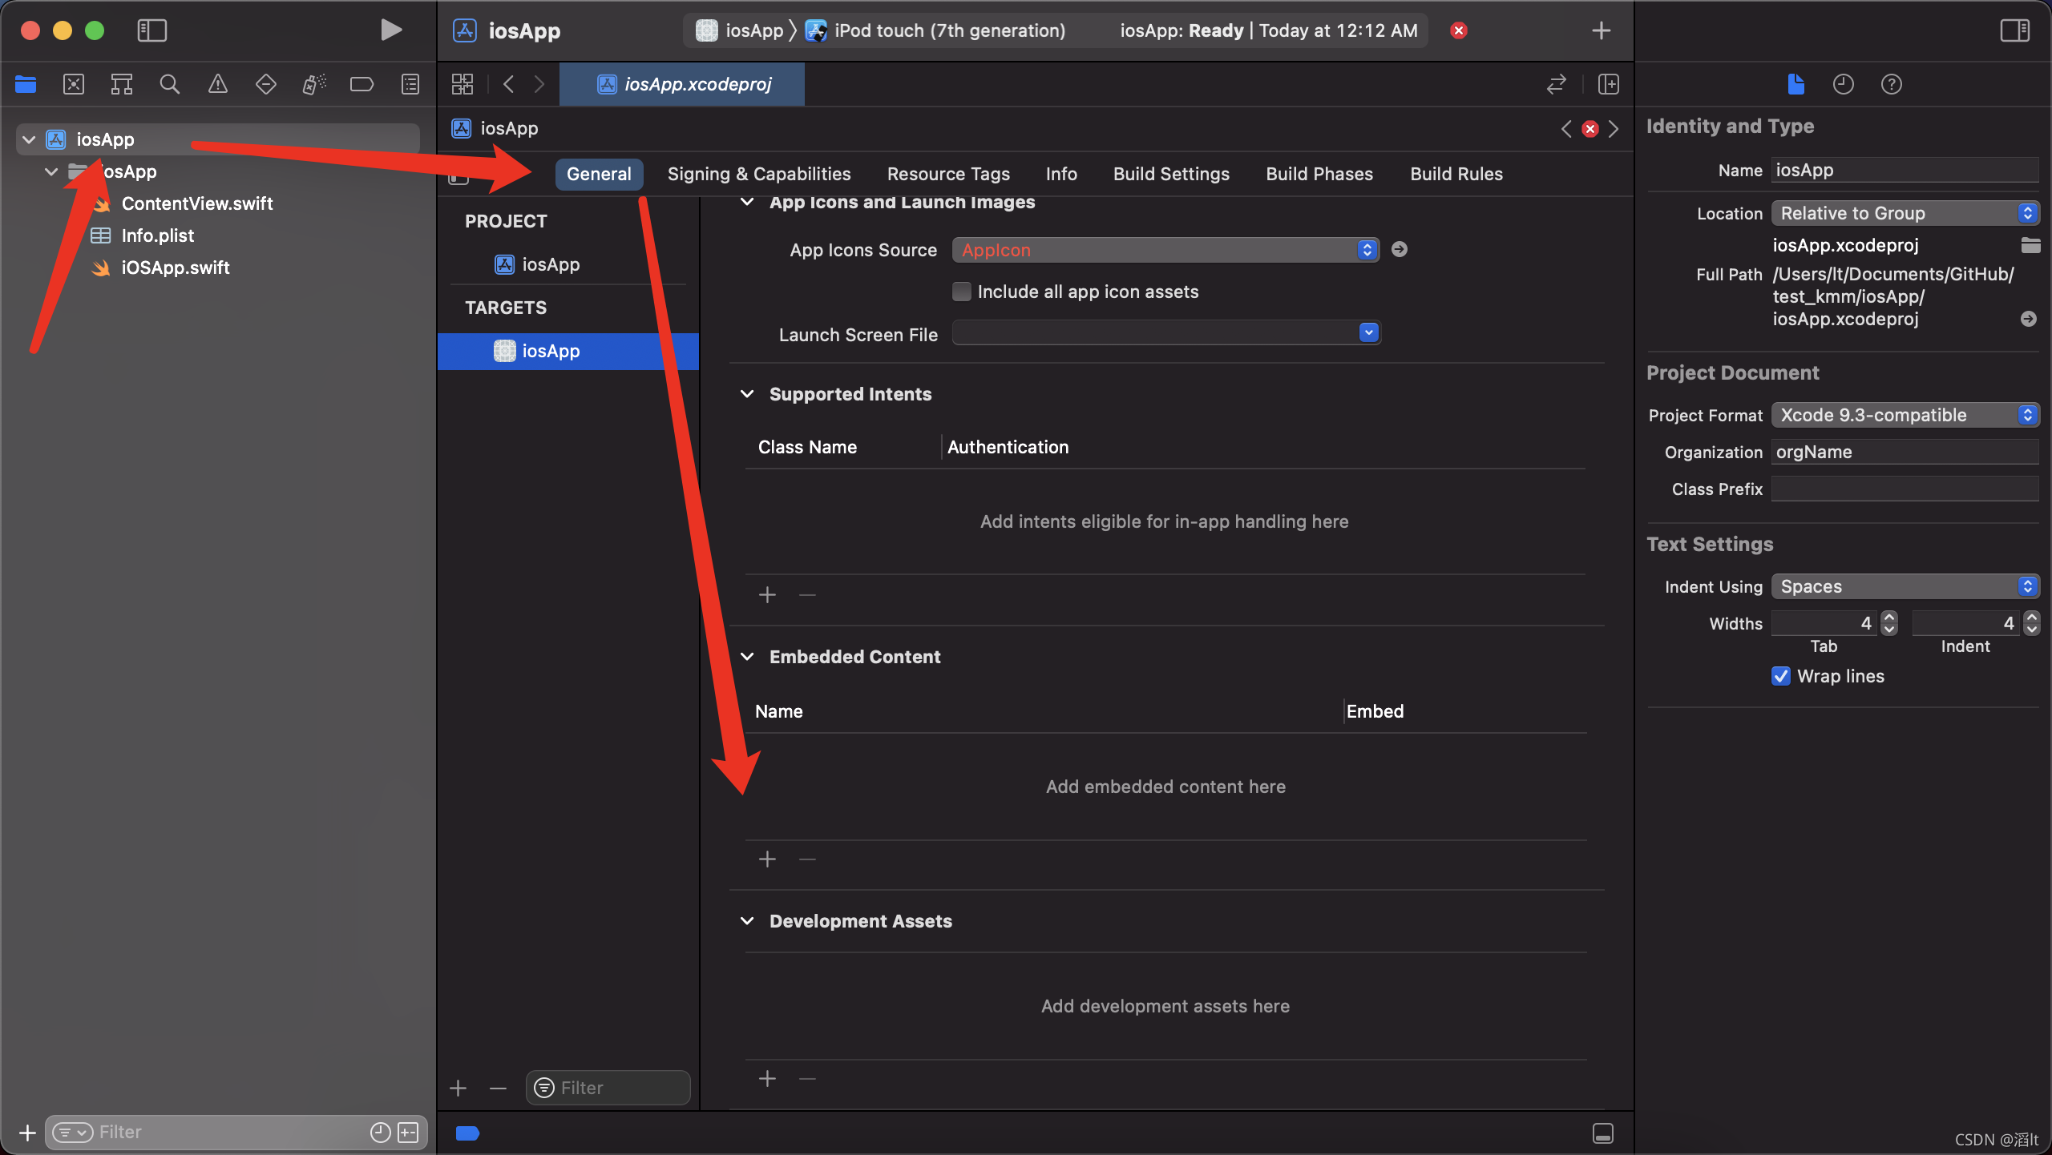
Task: Open the Signing & Capabilities tab
Action: [758, 174]
